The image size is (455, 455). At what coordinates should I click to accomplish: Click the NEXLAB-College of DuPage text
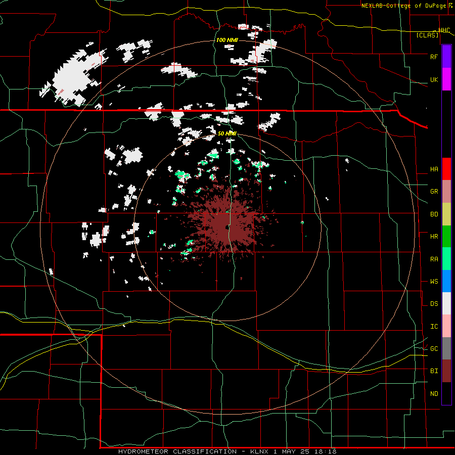[x=404, y=6]
